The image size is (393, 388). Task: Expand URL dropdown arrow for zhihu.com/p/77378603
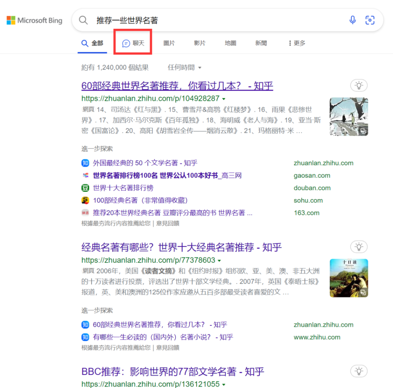[220, 261]
